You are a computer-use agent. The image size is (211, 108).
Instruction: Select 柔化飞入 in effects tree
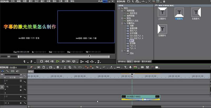[133, 31]
